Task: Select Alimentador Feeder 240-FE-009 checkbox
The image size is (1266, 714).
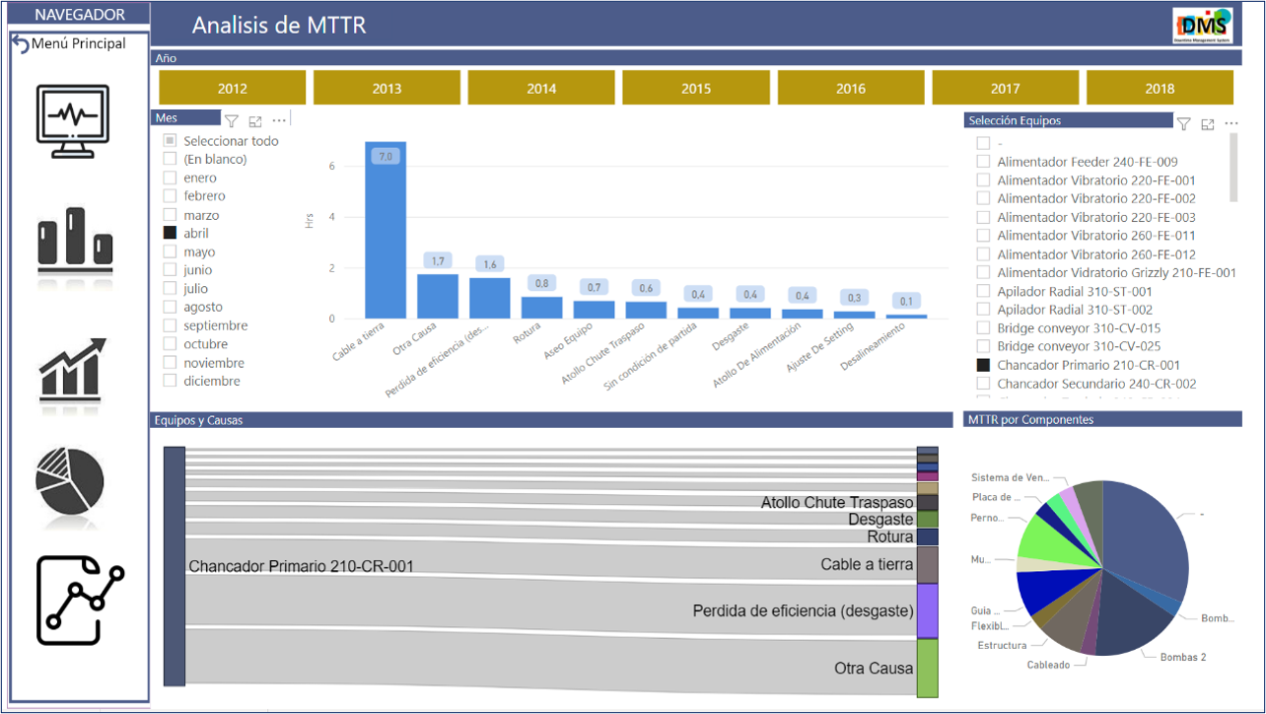Action: [983, 162]
